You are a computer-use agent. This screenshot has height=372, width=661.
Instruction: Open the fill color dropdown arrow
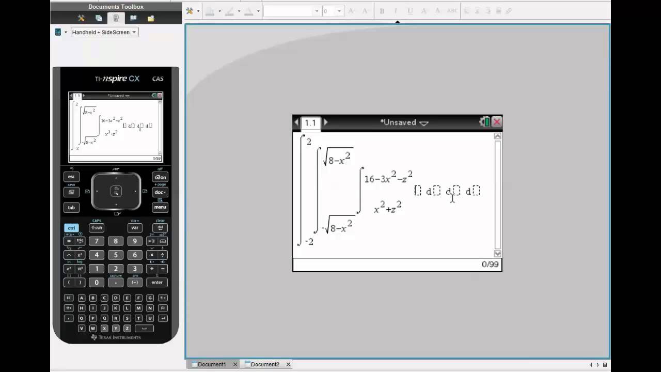tap(219, 11)
